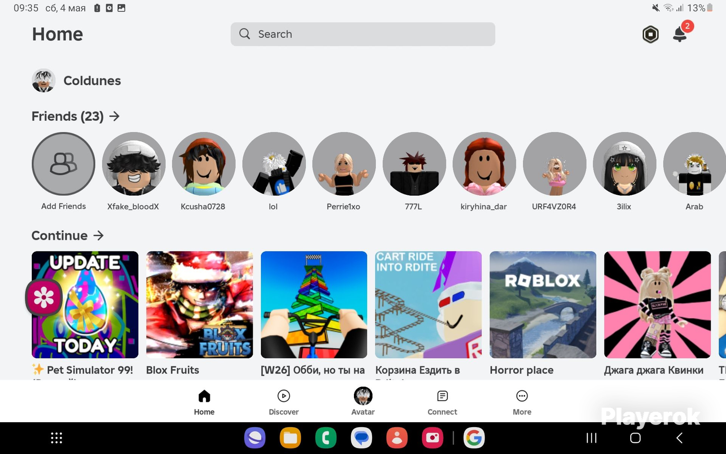
Task: Tap the Coldunes profile picture
Action: pos(44,80)
